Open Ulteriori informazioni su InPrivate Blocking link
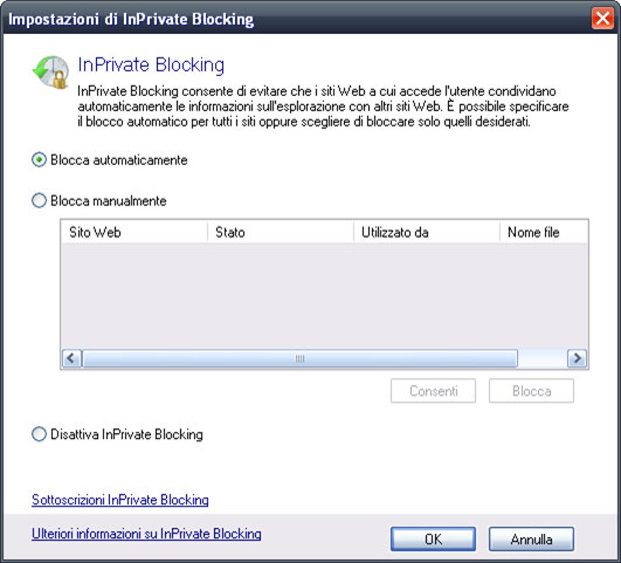The image size is (621, 563). tap(147, 534)
